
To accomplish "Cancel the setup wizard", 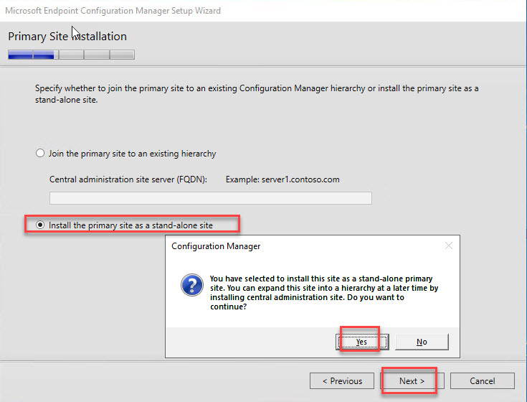I will point(482,380).
